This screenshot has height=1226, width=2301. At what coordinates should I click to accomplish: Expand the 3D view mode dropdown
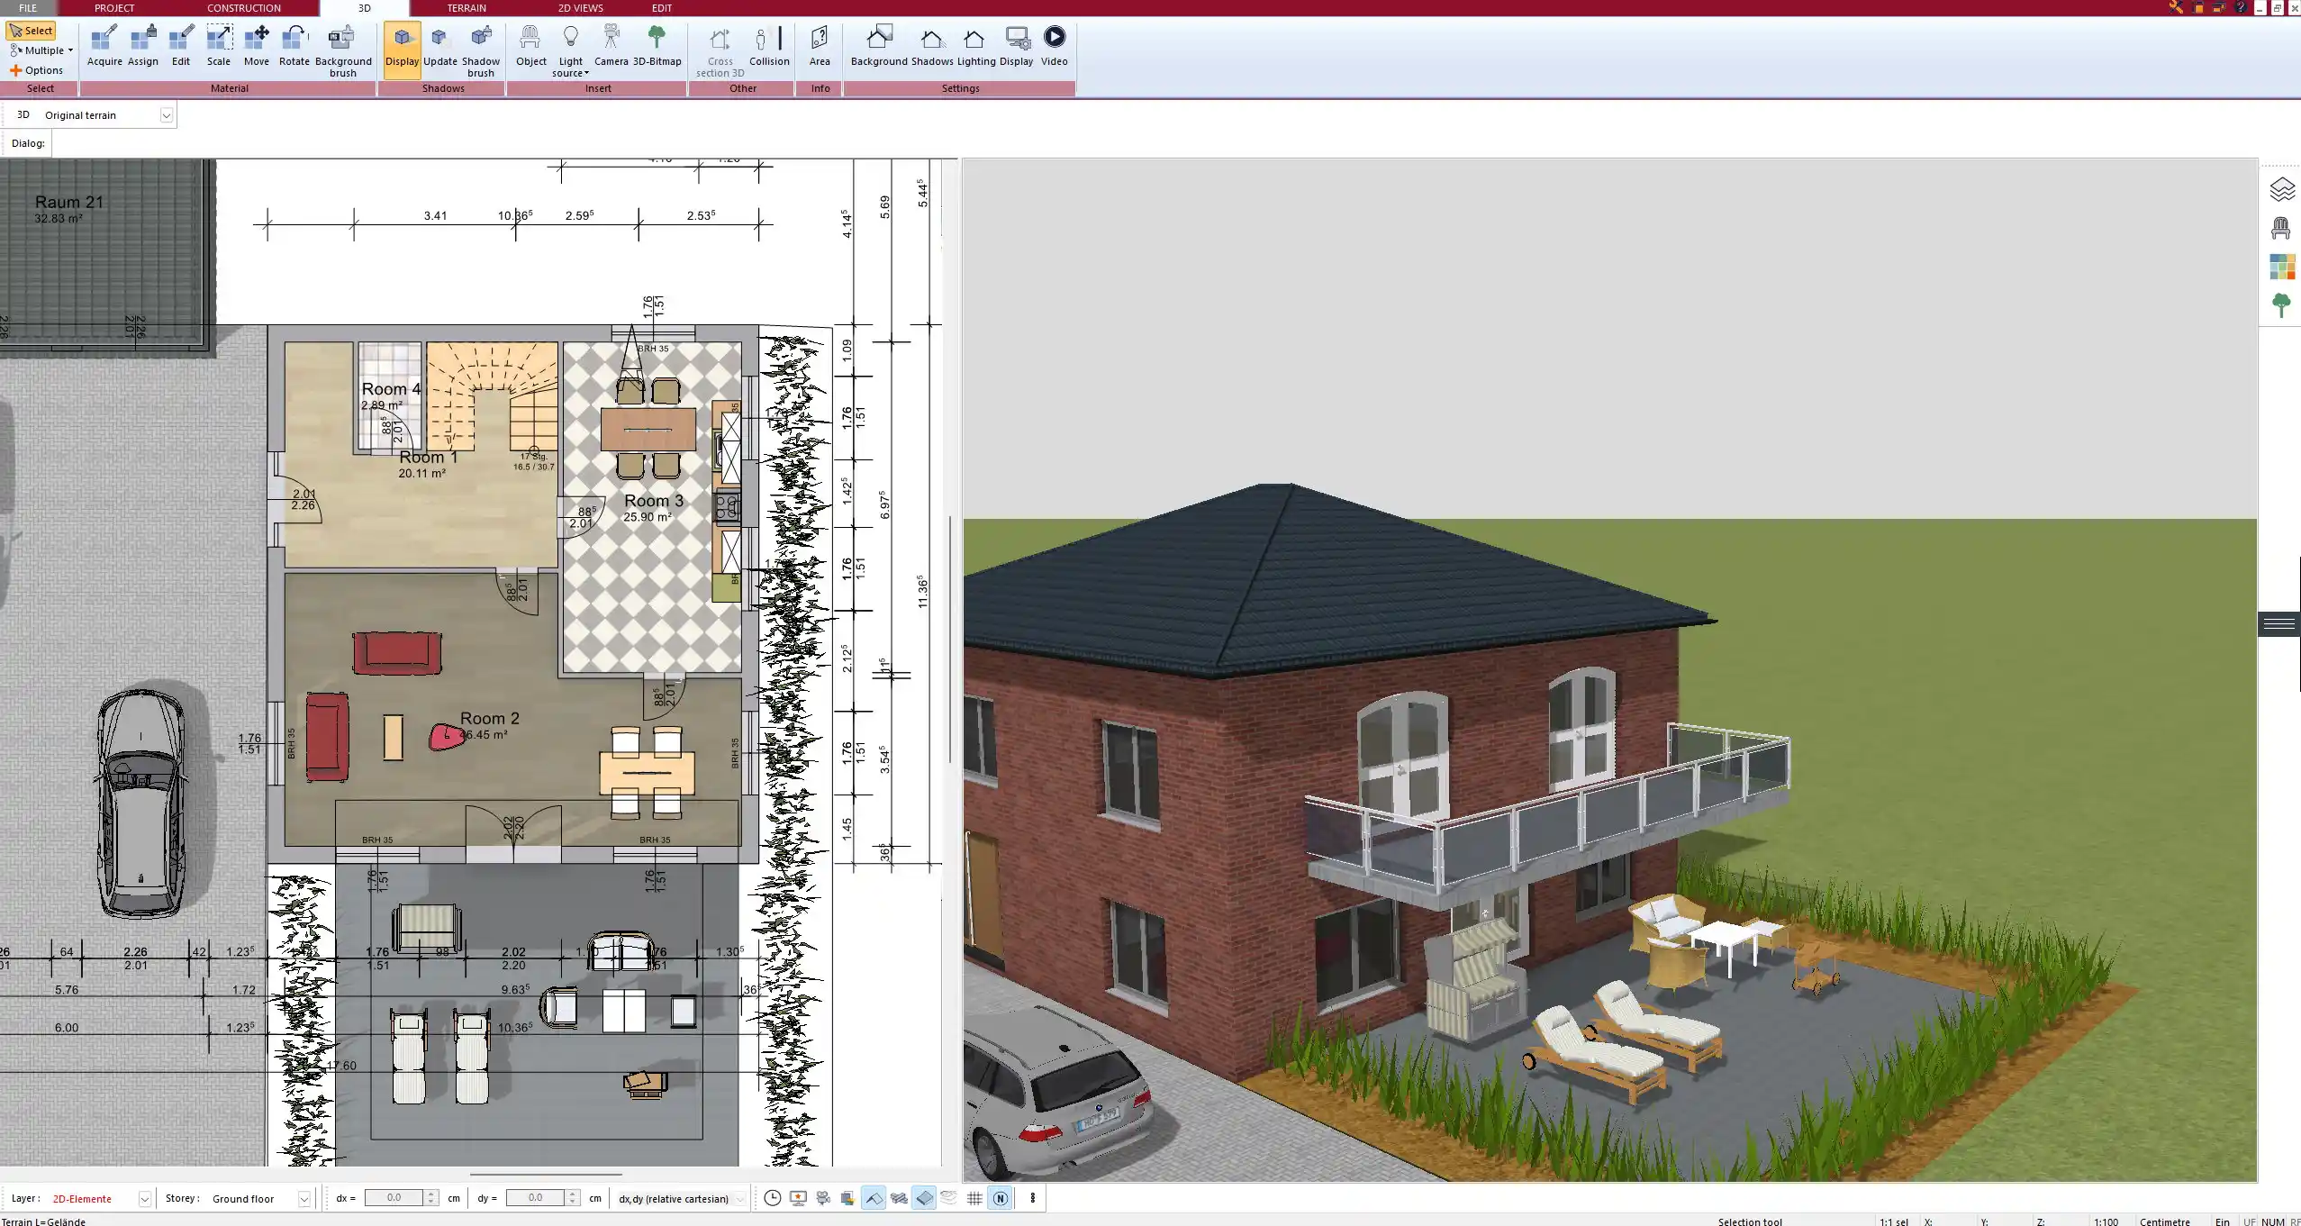pos(166,114)
